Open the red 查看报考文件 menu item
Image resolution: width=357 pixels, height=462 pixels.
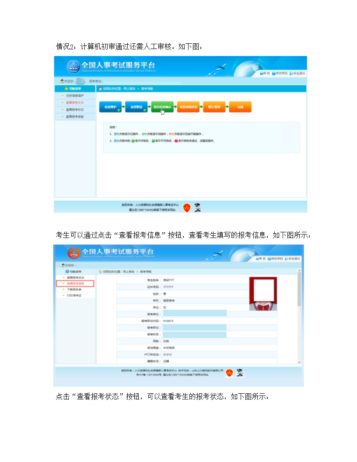[75, 102]
